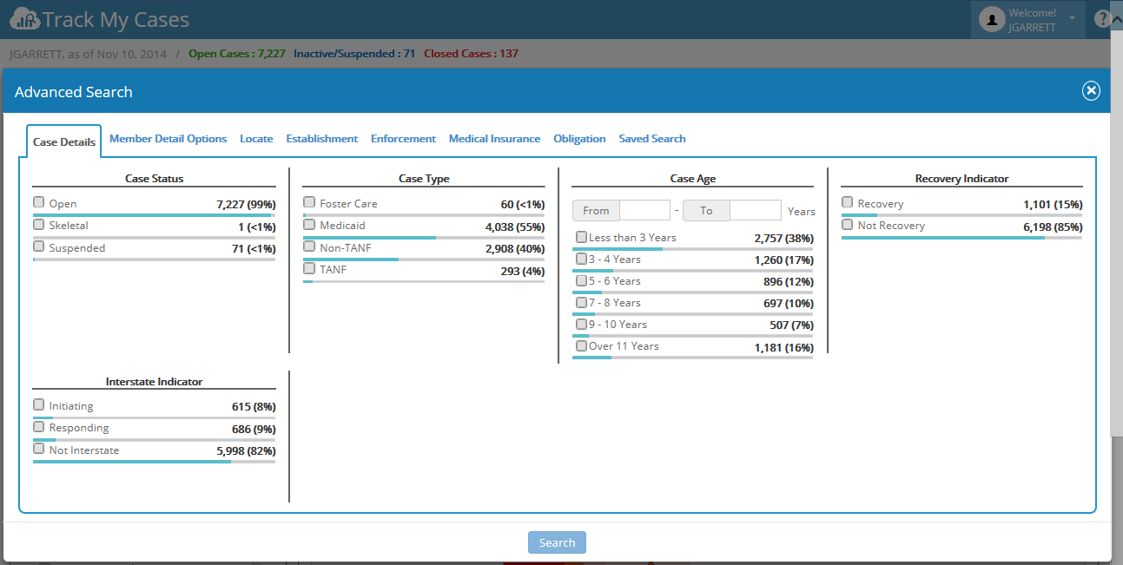Tick the 9 - 10 Years checkbox

(582, 323)
